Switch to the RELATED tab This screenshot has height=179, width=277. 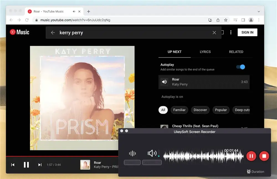click(x=236, y=52)
